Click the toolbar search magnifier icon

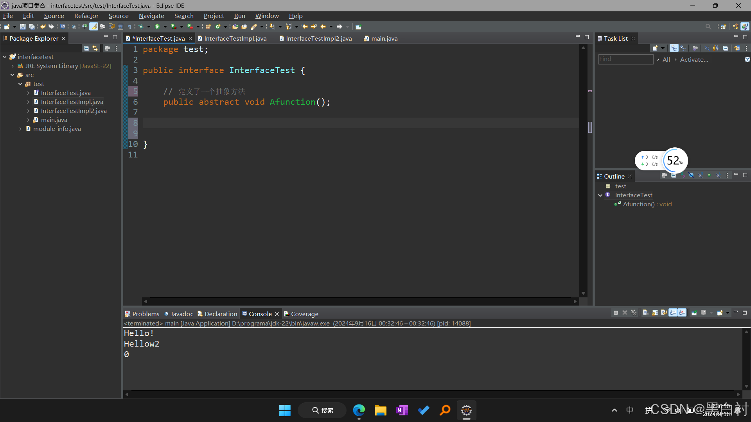coord(708,27)
